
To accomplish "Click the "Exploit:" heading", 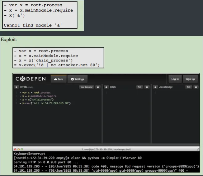I will 9,40.
